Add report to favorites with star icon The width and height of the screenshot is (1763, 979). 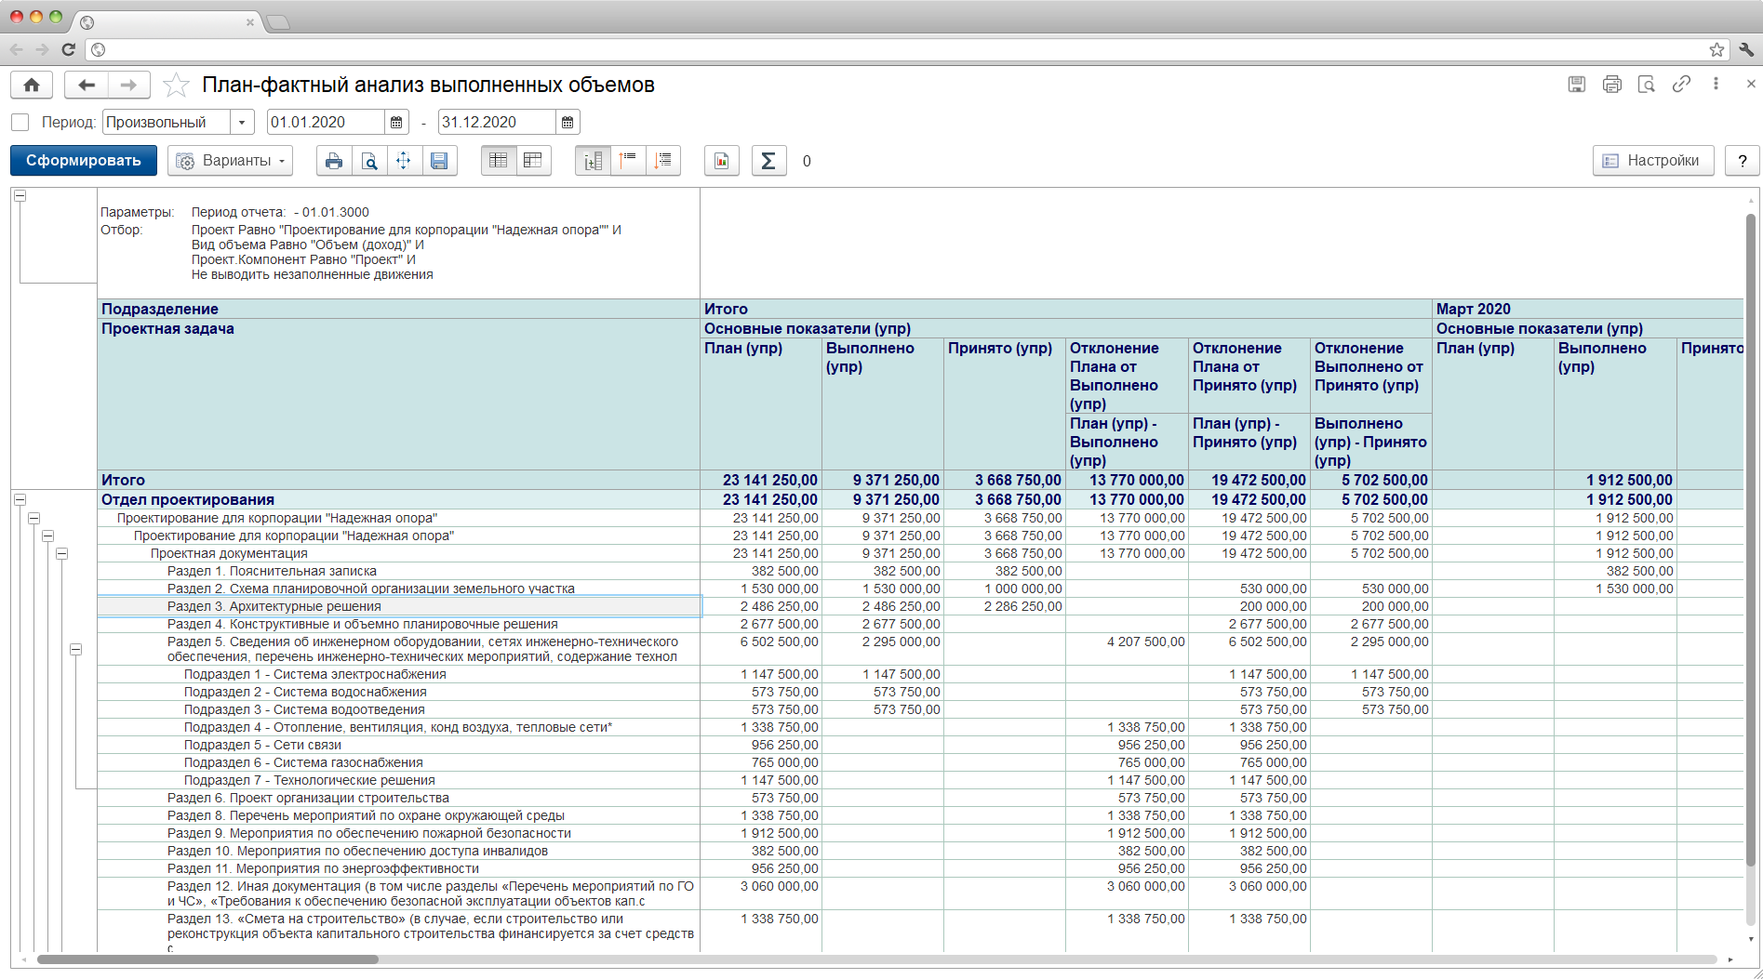(x=176, y=86)
